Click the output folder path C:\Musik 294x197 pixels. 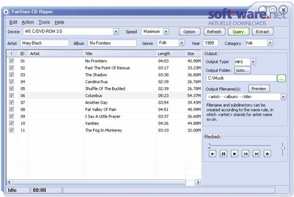[241, 78]
